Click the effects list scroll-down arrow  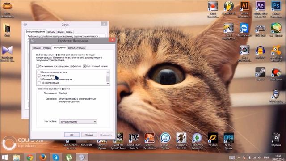(x=108, y=84)
